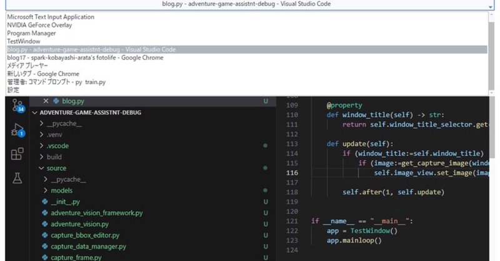Open capture_data_manager.py file
500x261 pixels.
[x=88, y=247]
